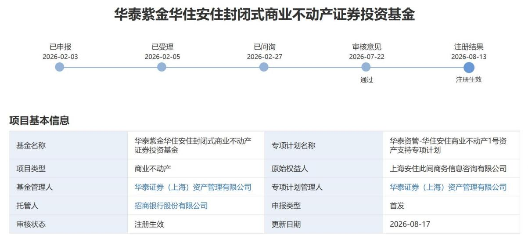
Task: Click the 已受理 timeline circle marker
Action: coord(162,67)
